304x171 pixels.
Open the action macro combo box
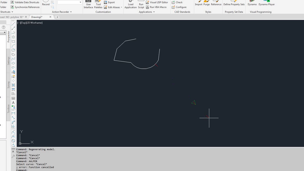tap(70, 2)
